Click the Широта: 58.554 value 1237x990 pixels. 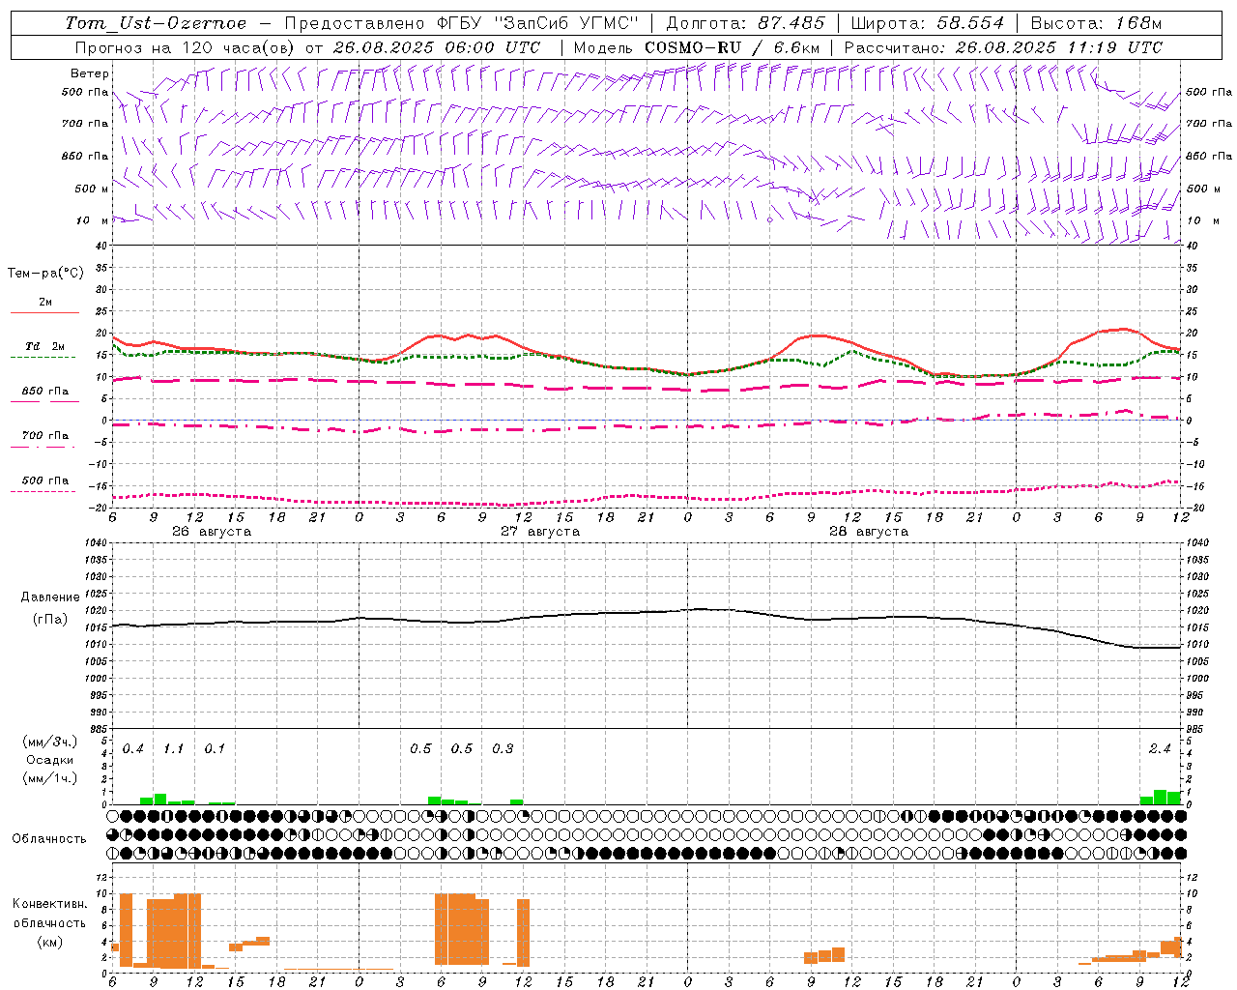coord(928,23)
